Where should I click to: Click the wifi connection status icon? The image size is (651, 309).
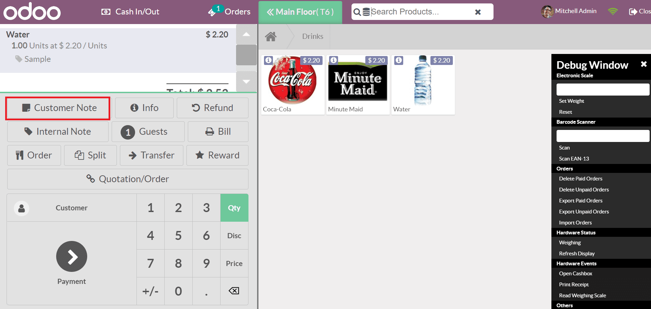tap(613, 11)
